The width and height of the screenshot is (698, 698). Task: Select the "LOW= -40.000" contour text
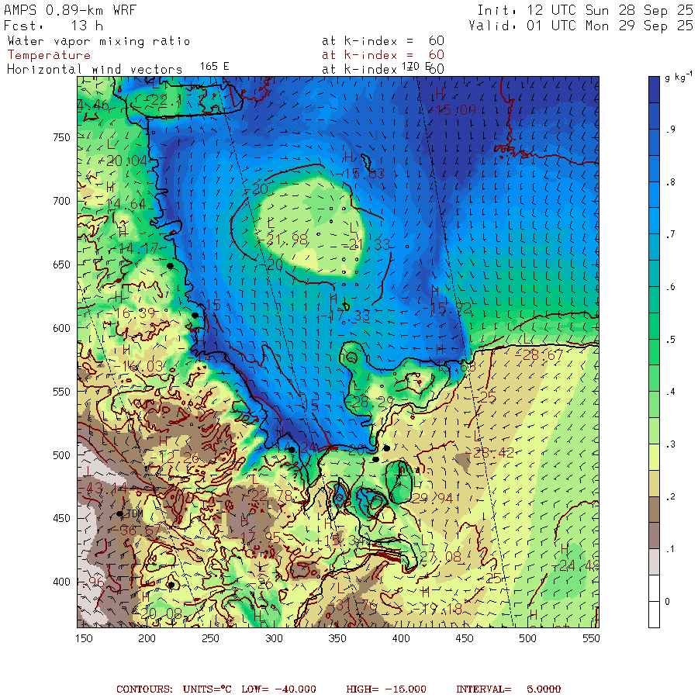point(291,689)
